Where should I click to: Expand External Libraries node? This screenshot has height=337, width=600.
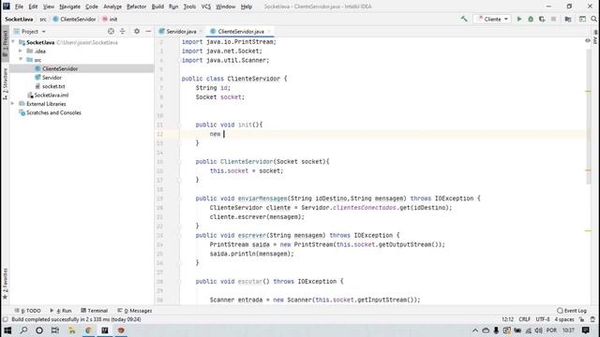point(12,104)
